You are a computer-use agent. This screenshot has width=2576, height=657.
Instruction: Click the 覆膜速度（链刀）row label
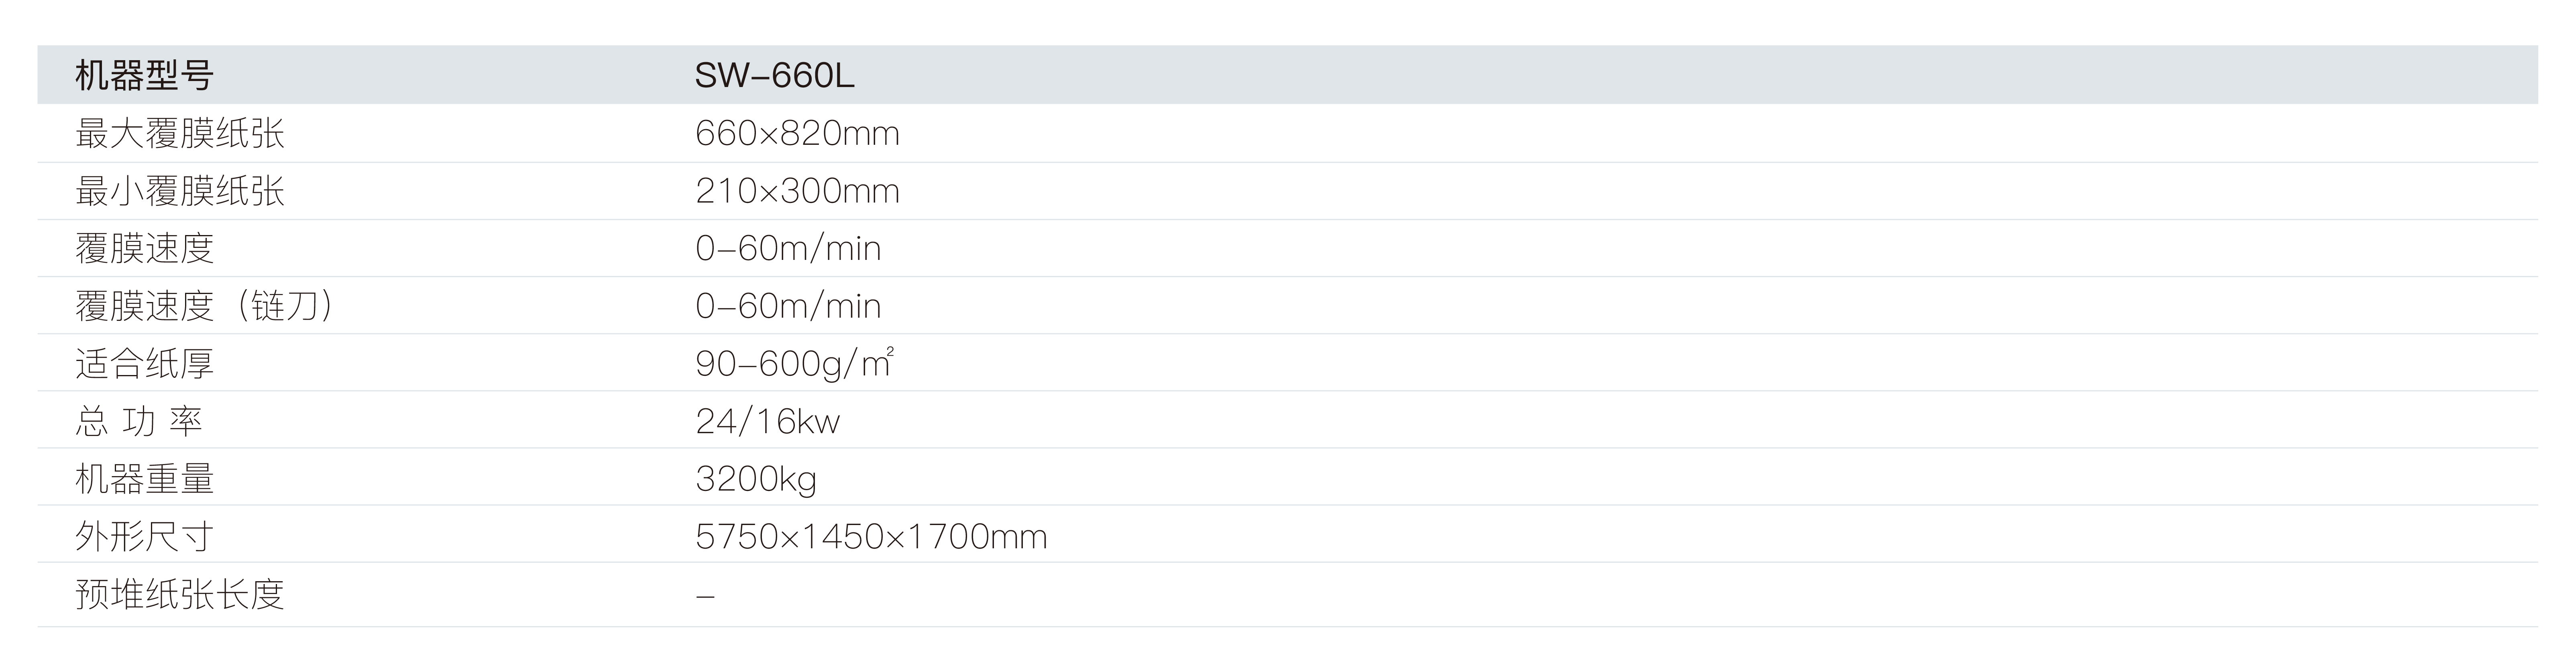click(x=204, y=306)
